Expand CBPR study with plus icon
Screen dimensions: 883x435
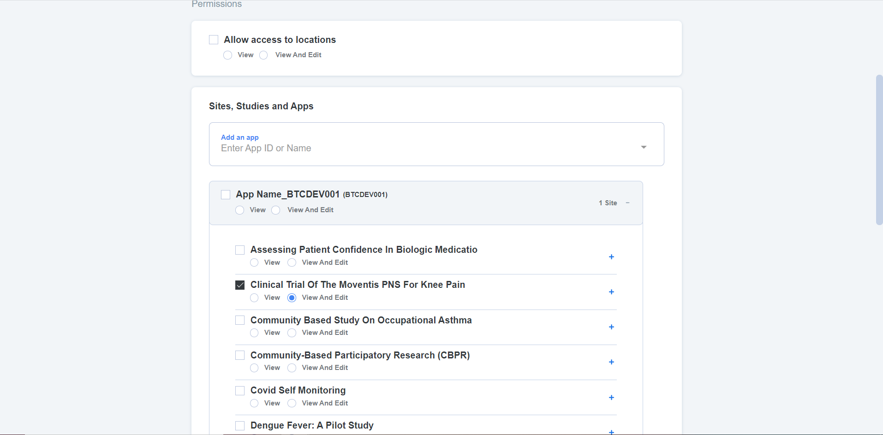coord(611,362)
